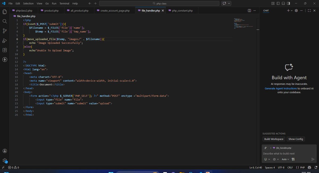Click the Build Workspace suggested action

point(274,139)
